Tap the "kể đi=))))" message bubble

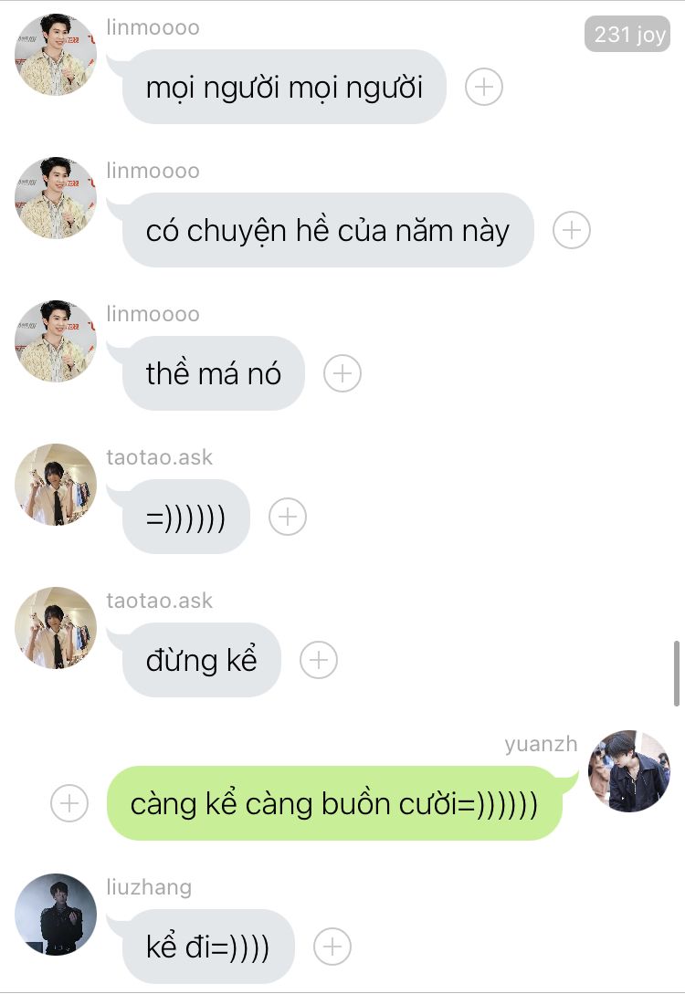[208, 947]
